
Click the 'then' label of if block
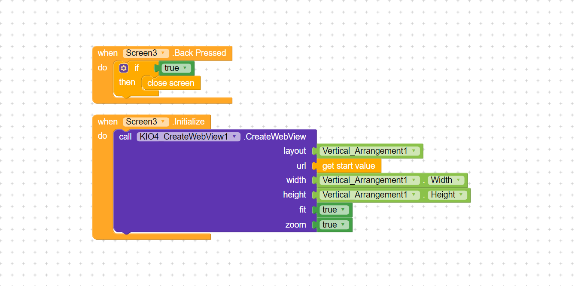pyautogui.click(x=127, y=82)
